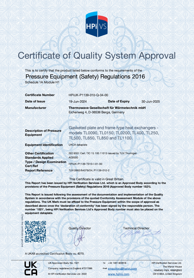Image resolution: width=194 pixels, height=278 pixels.
Task: Click the expiry date 30-Jun-2025
Action: click(x=151, y=102)
